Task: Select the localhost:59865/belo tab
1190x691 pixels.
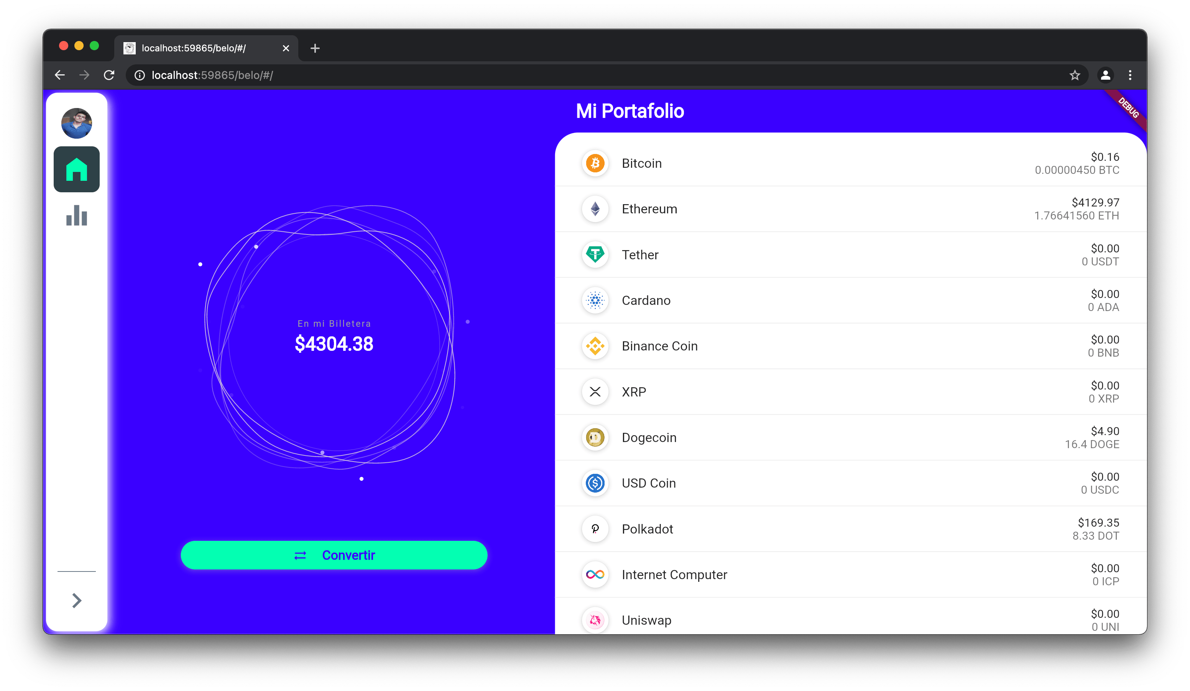Action: (206, 48)
